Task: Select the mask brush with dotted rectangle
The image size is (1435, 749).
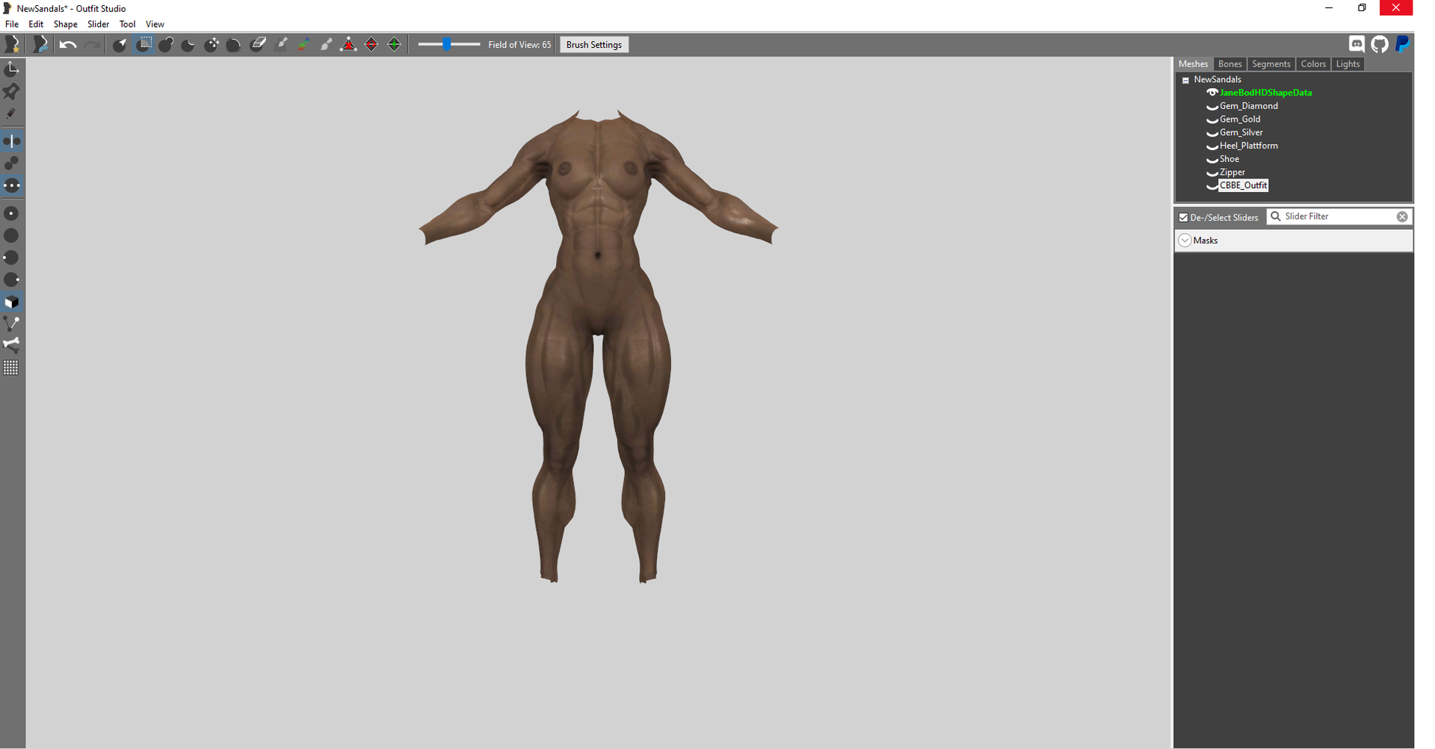Action: [144, 44]
